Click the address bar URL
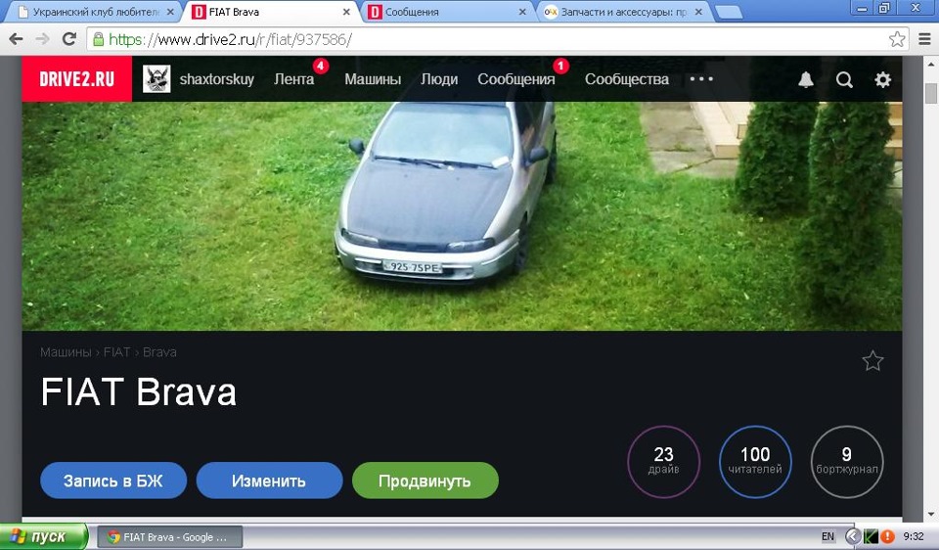 [x=230, y=39]
